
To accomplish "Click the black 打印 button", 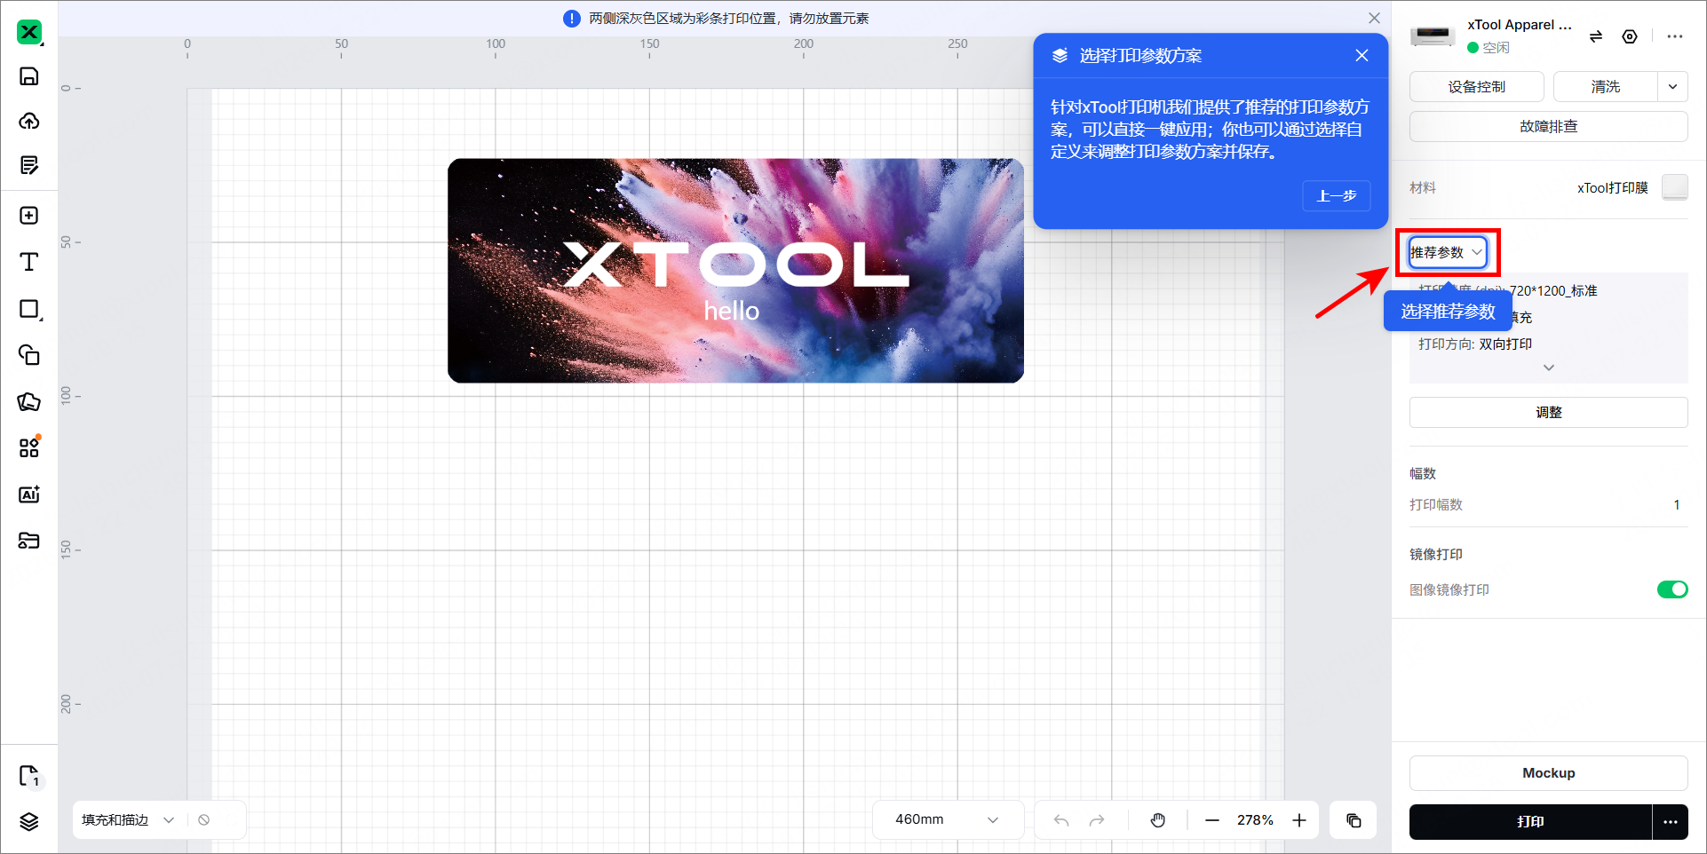I will click(1530, 822).
